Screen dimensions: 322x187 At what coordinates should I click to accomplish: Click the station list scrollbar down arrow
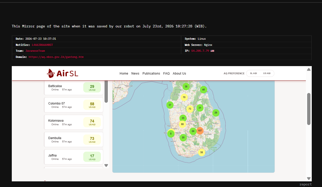pos(106,165)
